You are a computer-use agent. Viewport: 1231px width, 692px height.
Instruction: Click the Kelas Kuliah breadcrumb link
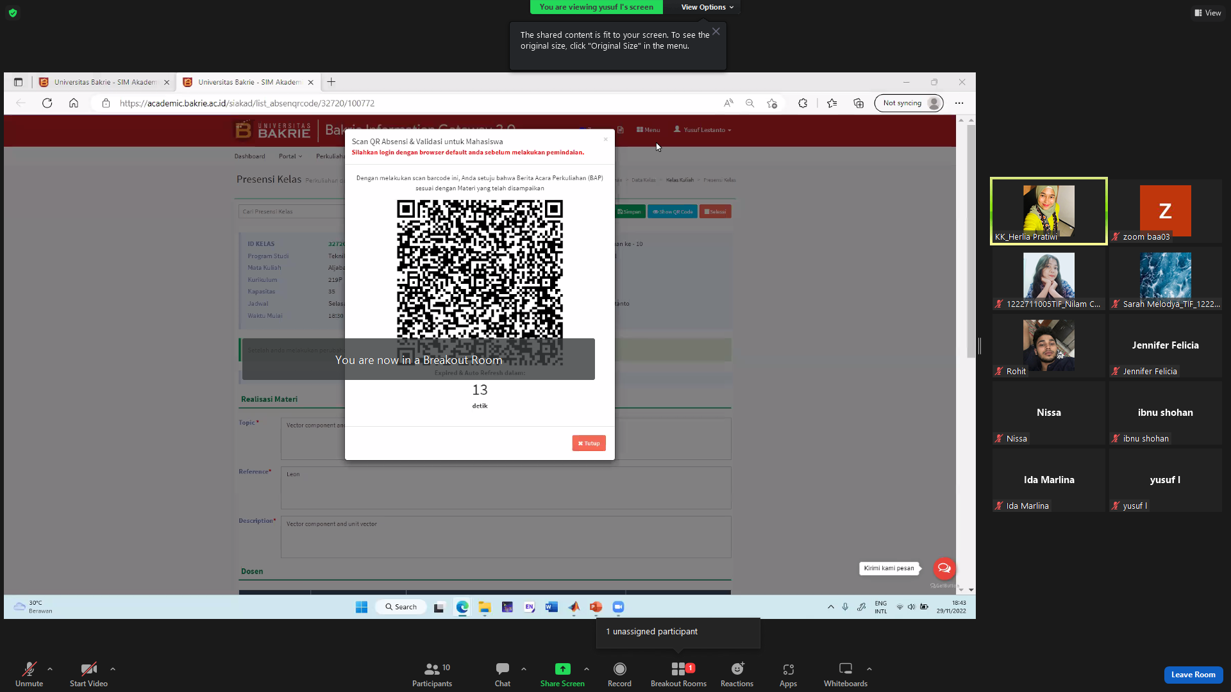pos(680,180)
